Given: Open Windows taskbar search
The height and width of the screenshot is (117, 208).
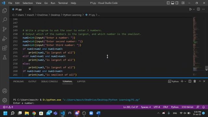Looking at the screenshot, I should coord(13,113).
